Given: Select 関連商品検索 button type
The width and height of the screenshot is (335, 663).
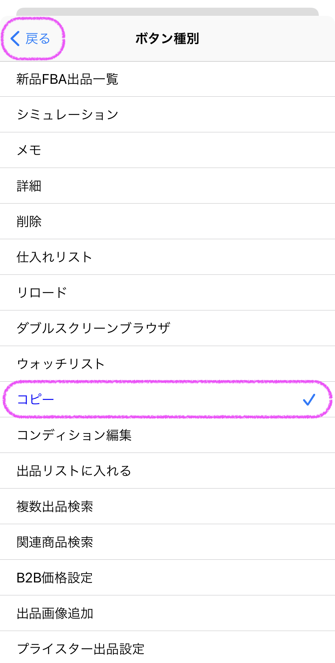Looking at the screenshot, I should (55, 542).
